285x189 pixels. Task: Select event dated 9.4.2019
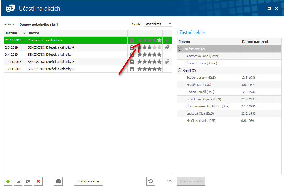pyautogui.click(x=88, y=55)
